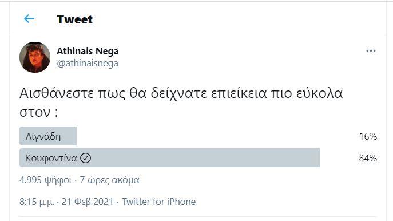
Task: Go back using the blue arrow
Action: tap(29, 19)
